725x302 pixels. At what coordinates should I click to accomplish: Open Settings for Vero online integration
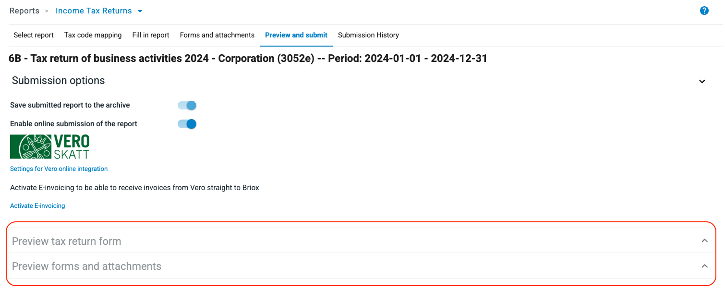(59, 169)
